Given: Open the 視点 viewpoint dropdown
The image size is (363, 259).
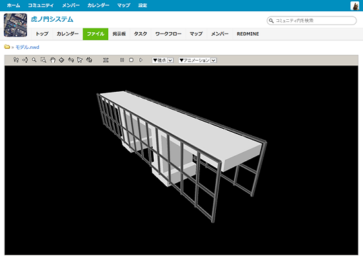Looking at the screenshot, I should coord(163,60).
